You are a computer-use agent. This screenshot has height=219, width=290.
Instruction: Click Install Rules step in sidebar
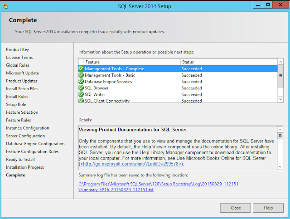17,97
